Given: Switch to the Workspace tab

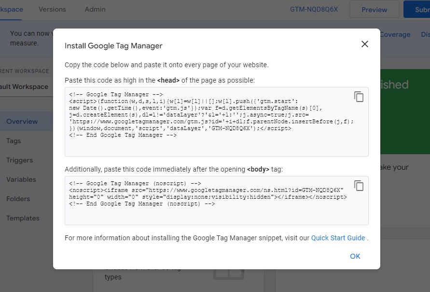Looking at the screenshot, I should 11,9.
